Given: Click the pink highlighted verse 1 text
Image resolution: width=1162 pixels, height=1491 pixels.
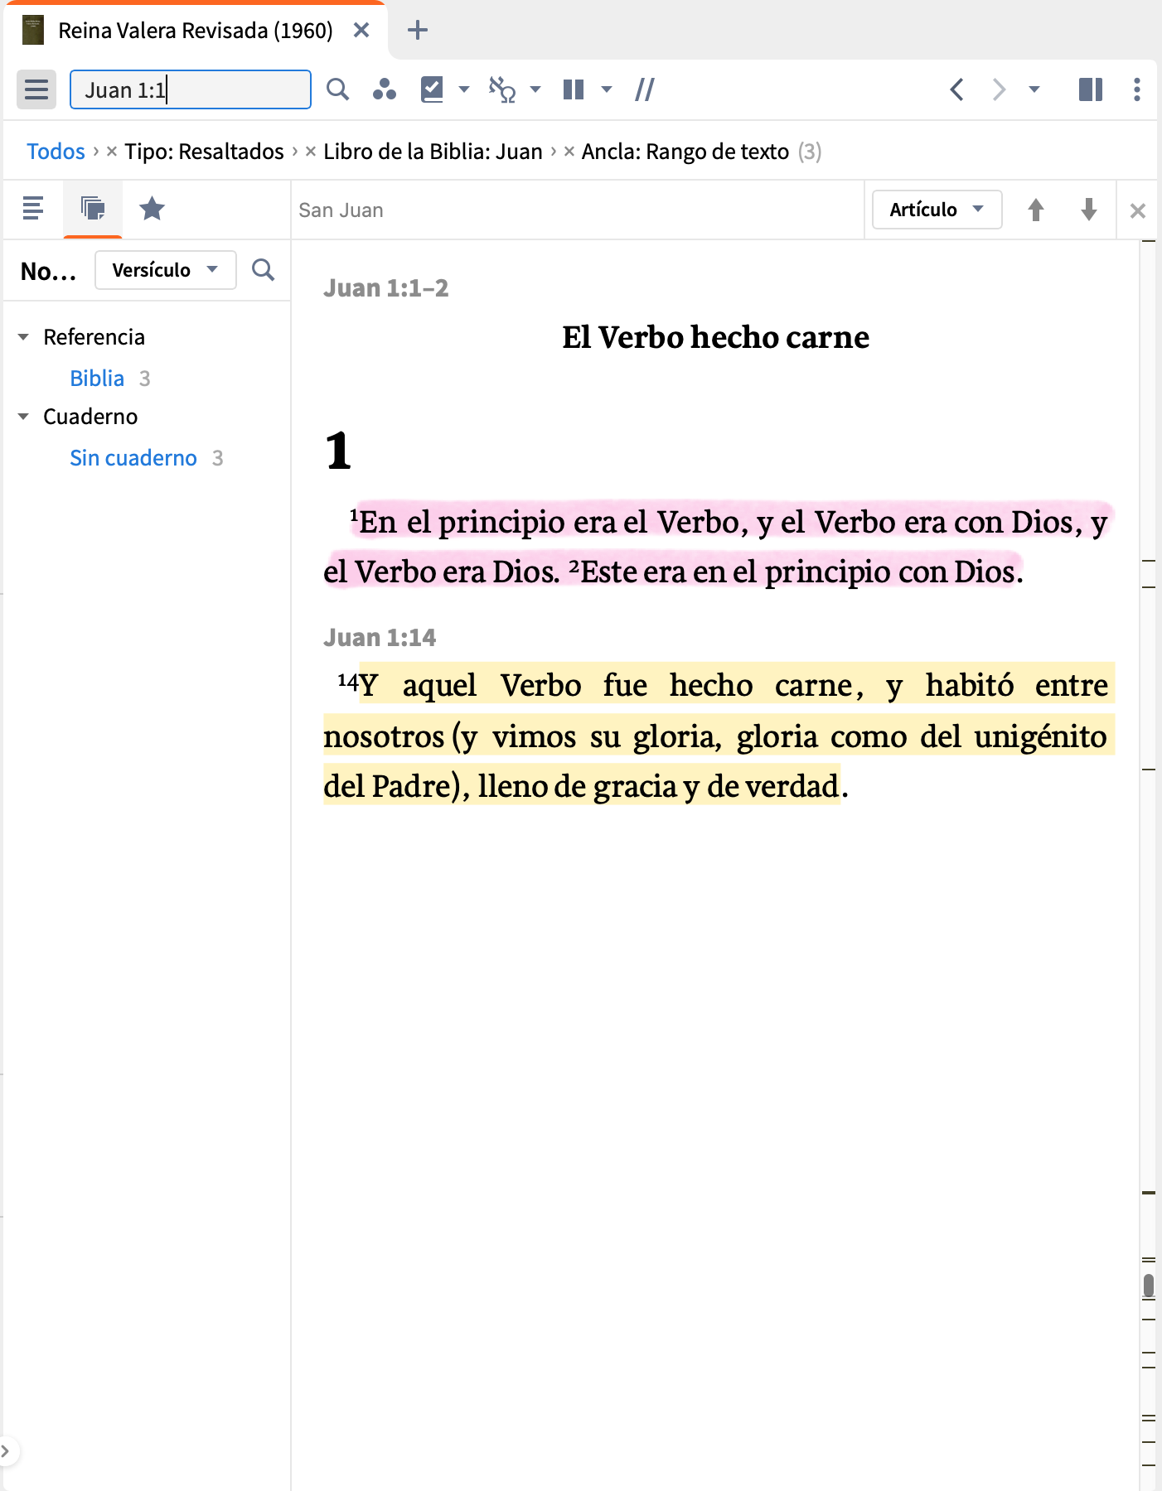Looking at the screenshot, I should coord(717,547).
